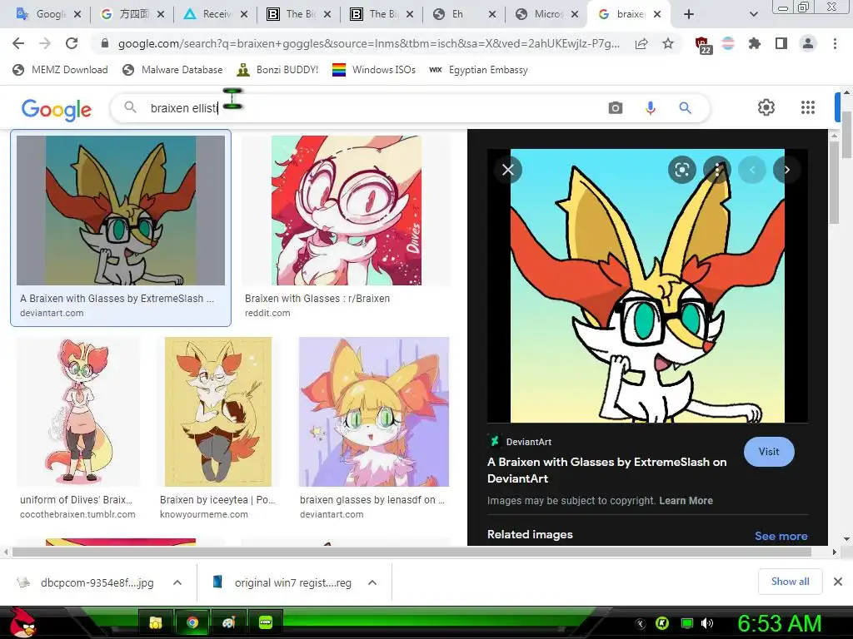Open a new browser tab
The width and height of the screenshot is (853, 639).
[689, 14]
